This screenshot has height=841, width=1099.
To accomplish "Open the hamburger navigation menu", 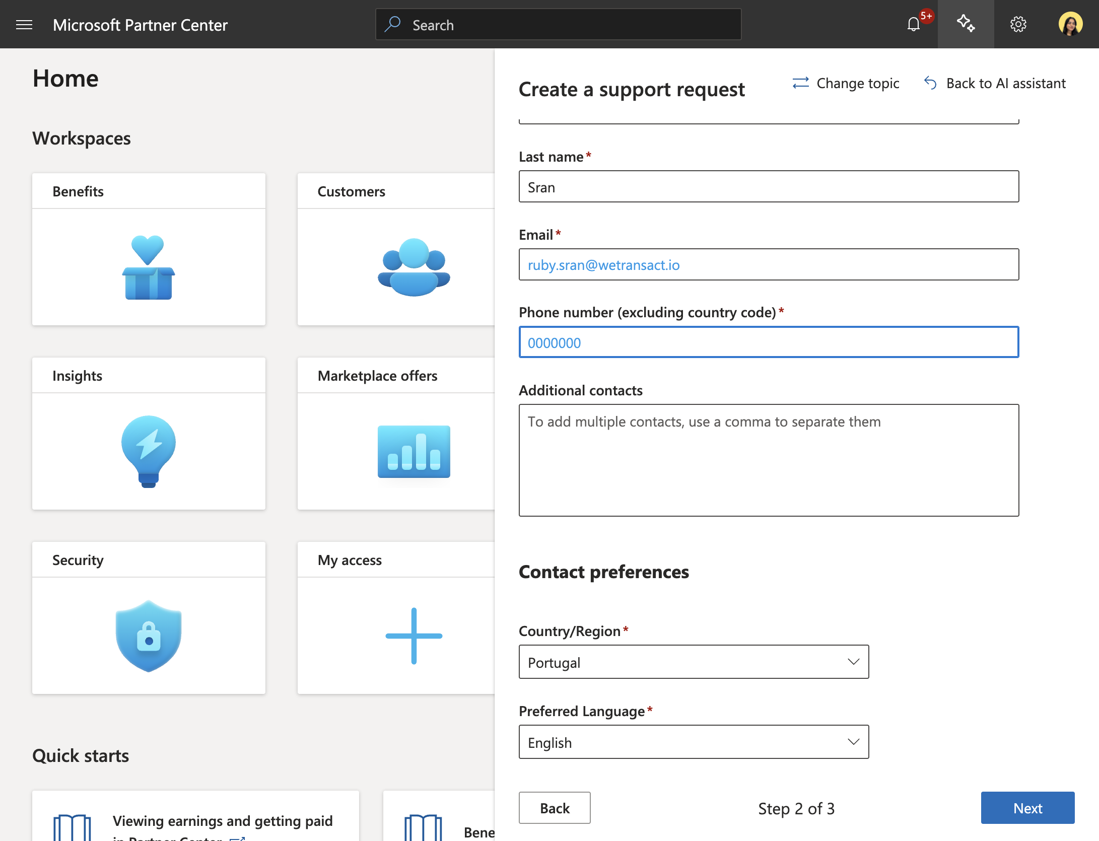I will [x=24, y=25].
